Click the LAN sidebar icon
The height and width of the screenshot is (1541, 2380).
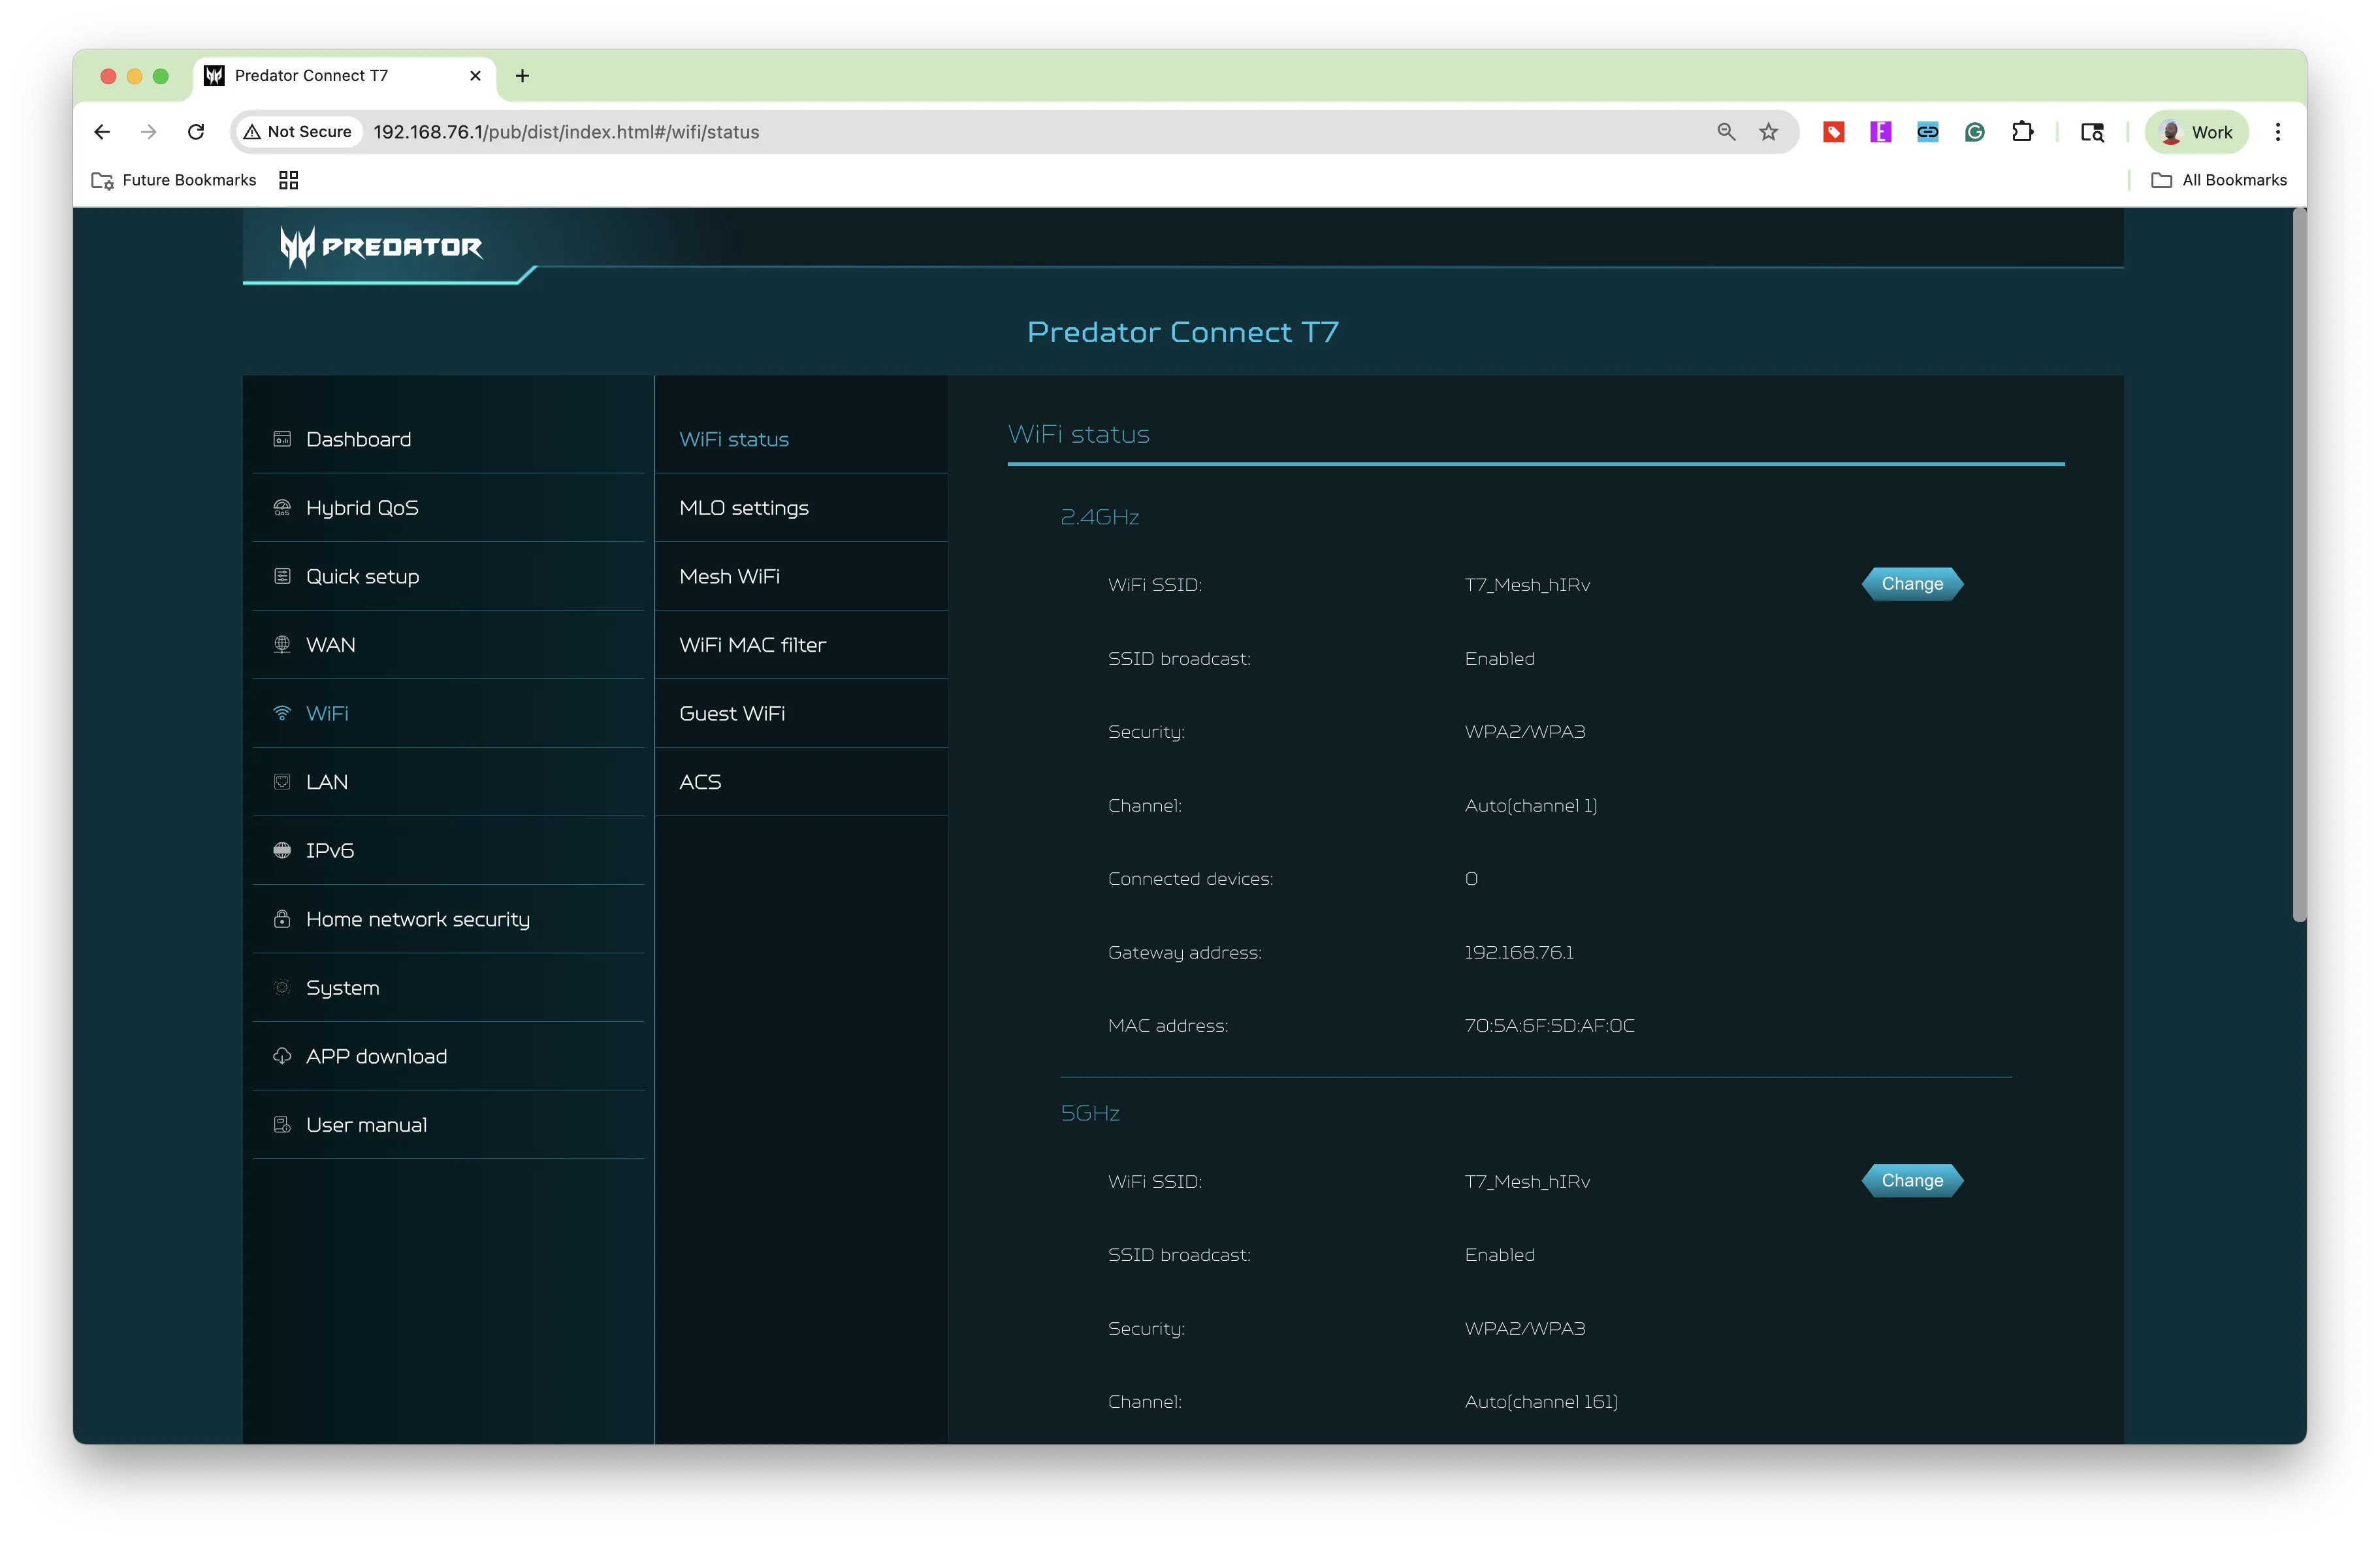(282, 782)
